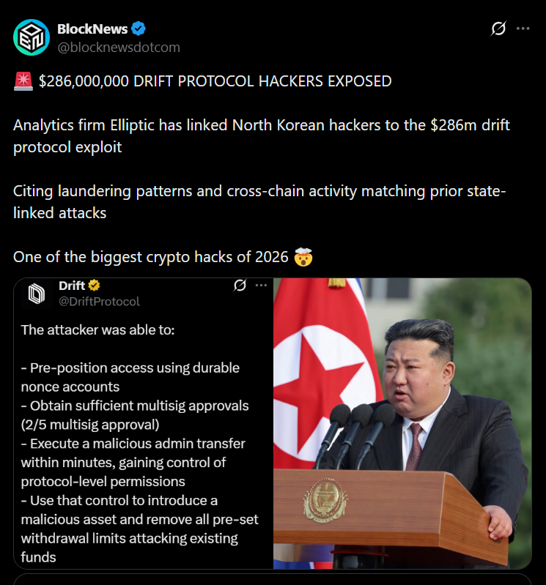Click the exploding head emoji
Image resolution: width=546 pixels, height=585 pixels.
[303, 257]
